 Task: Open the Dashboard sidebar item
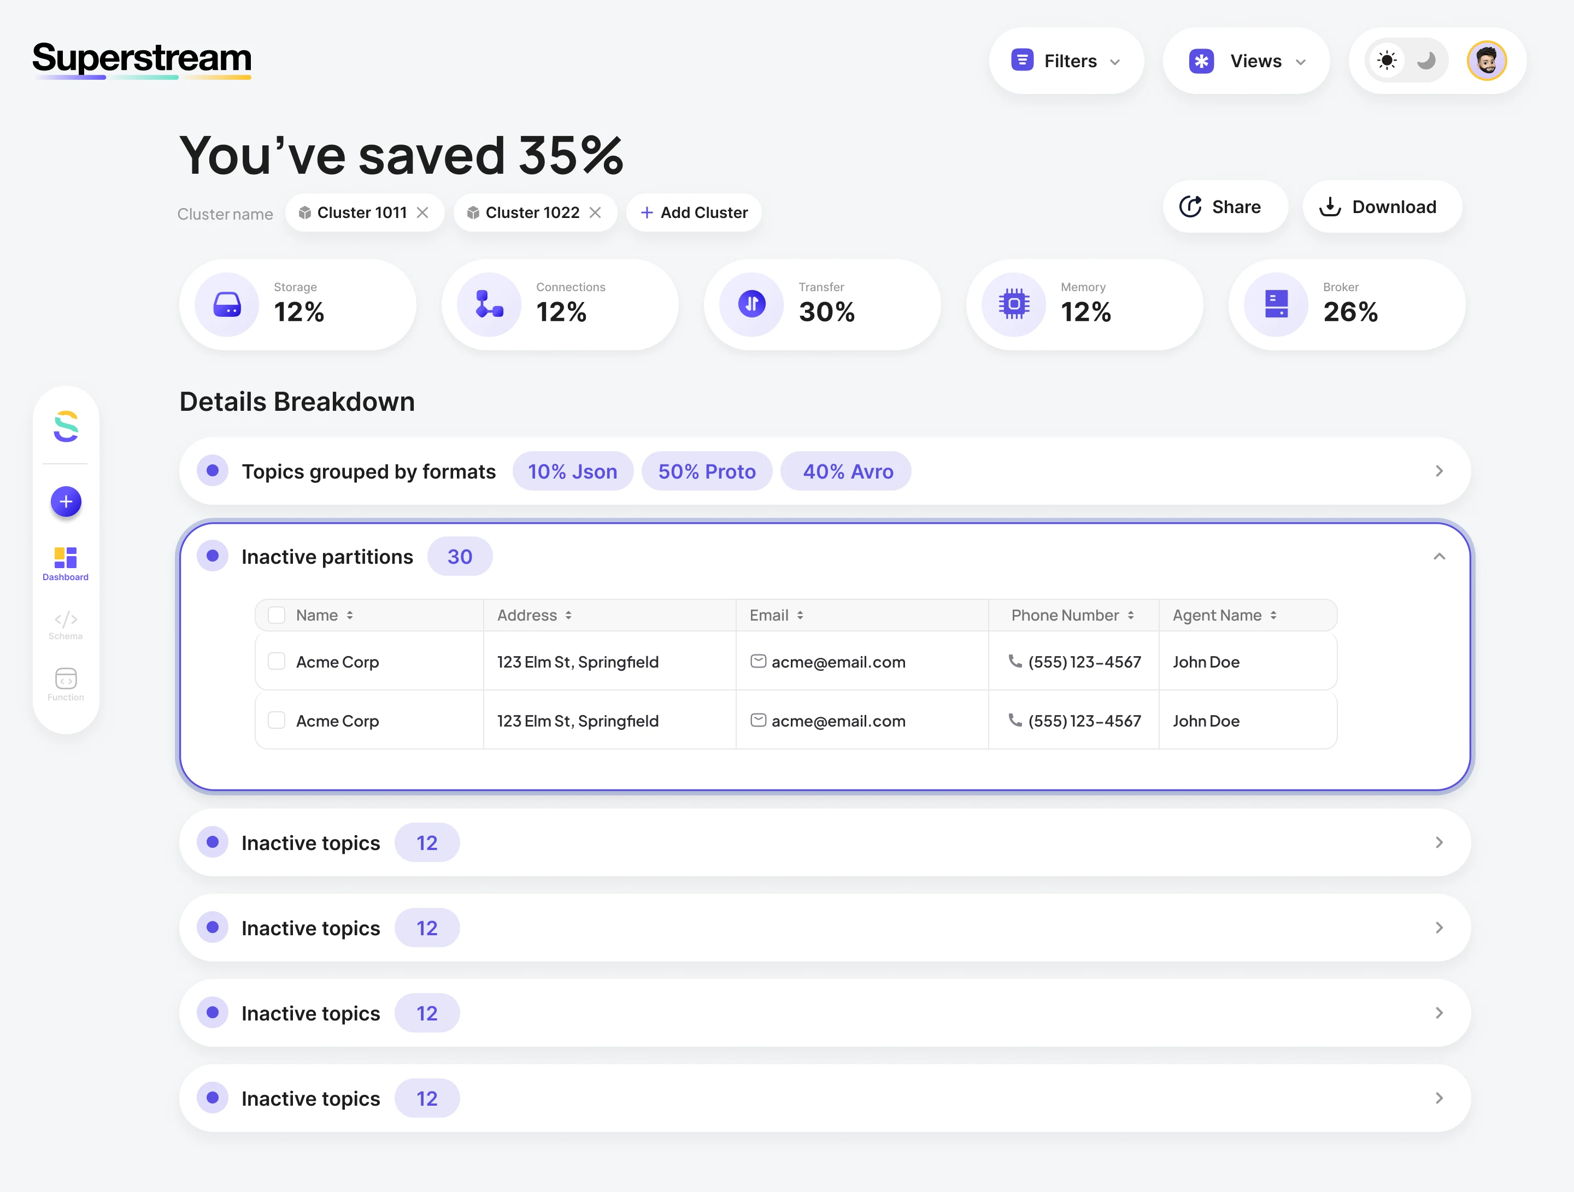[x=66, y=564]
